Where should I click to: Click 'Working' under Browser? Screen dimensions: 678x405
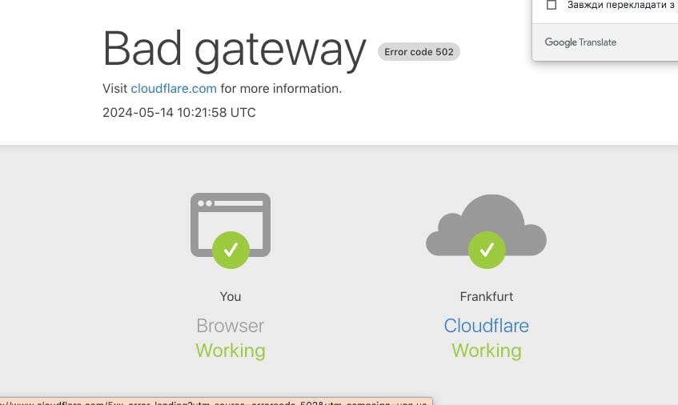[230, 351]
